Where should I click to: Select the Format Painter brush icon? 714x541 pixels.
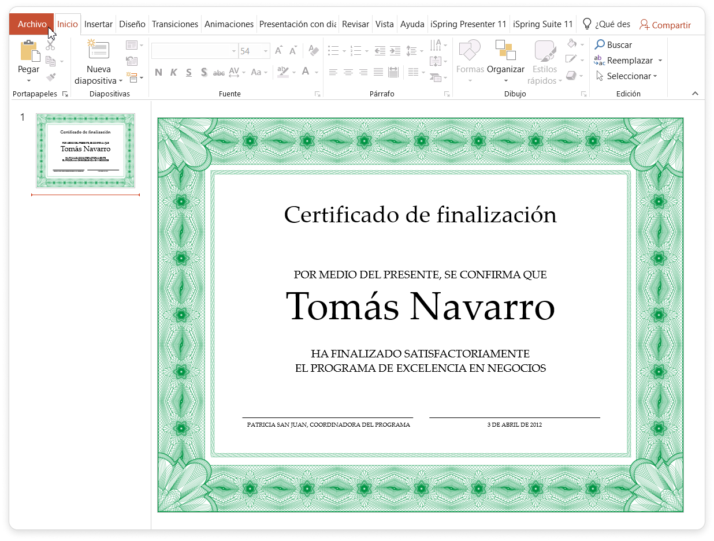click(51, 77)
